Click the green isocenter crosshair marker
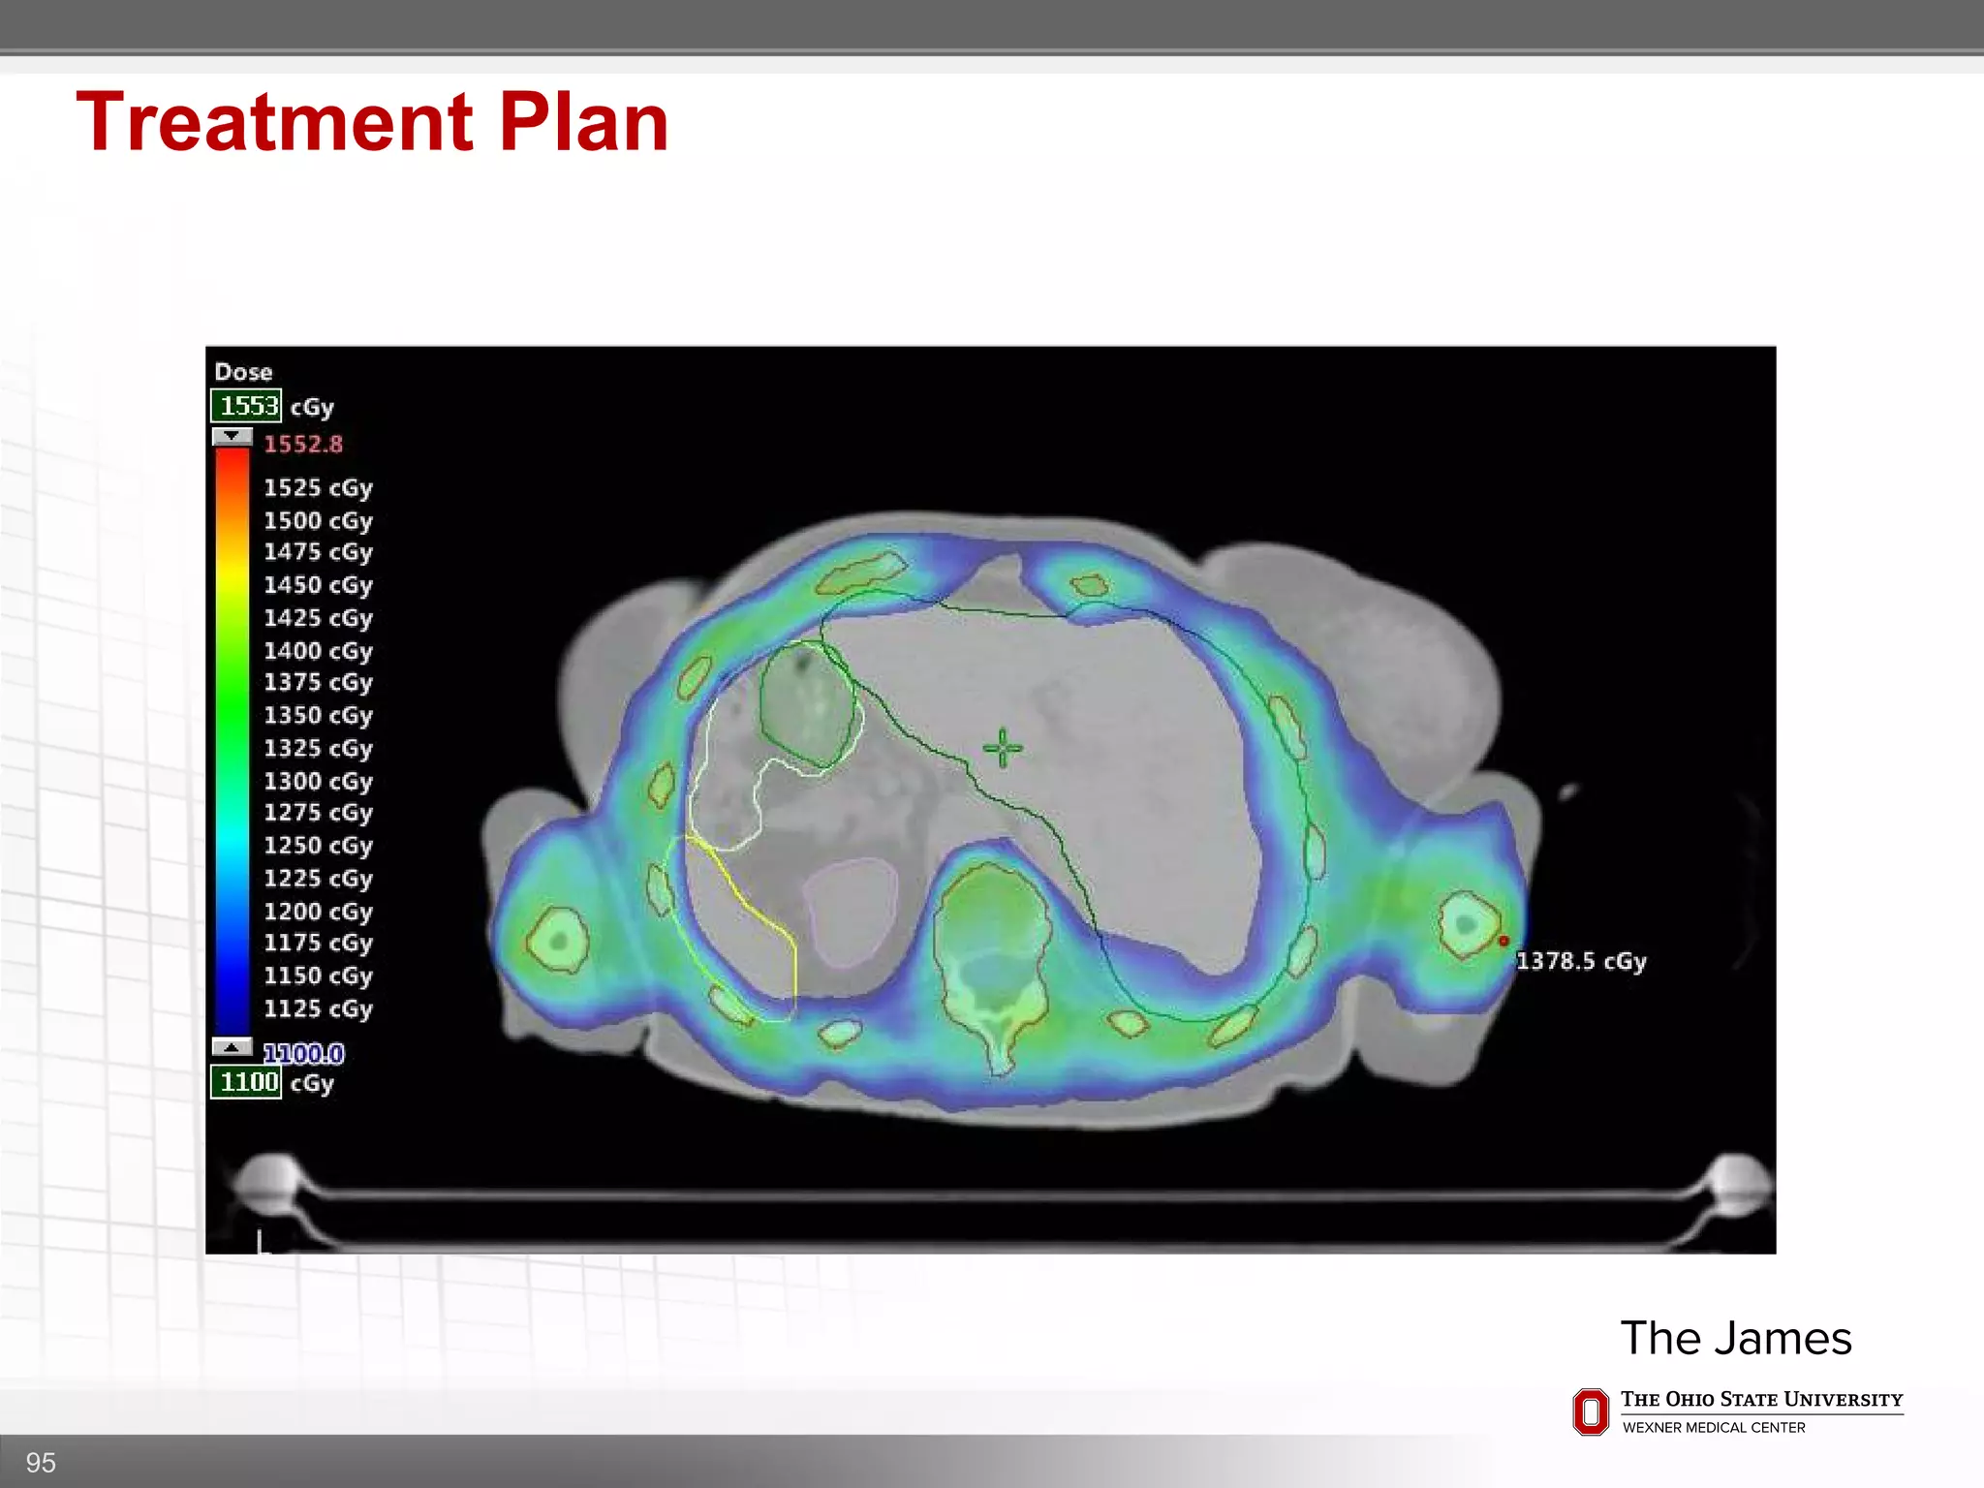 point(1003,748)
